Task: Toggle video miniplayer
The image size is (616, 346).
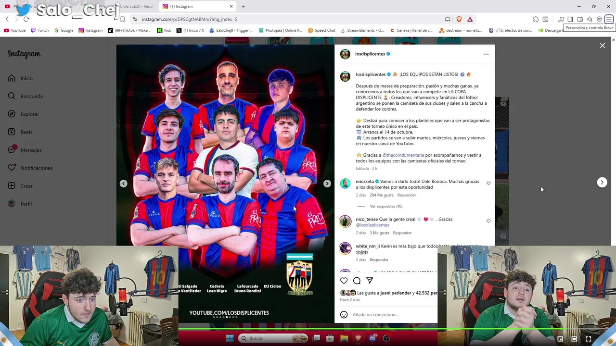Action: 560,339
